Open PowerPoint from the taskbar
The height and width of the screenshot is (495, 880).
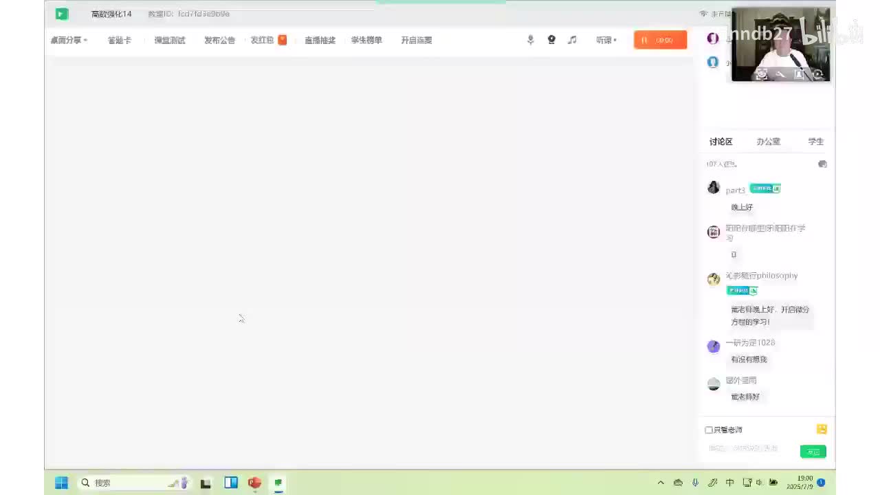click(x=254, y=483)
